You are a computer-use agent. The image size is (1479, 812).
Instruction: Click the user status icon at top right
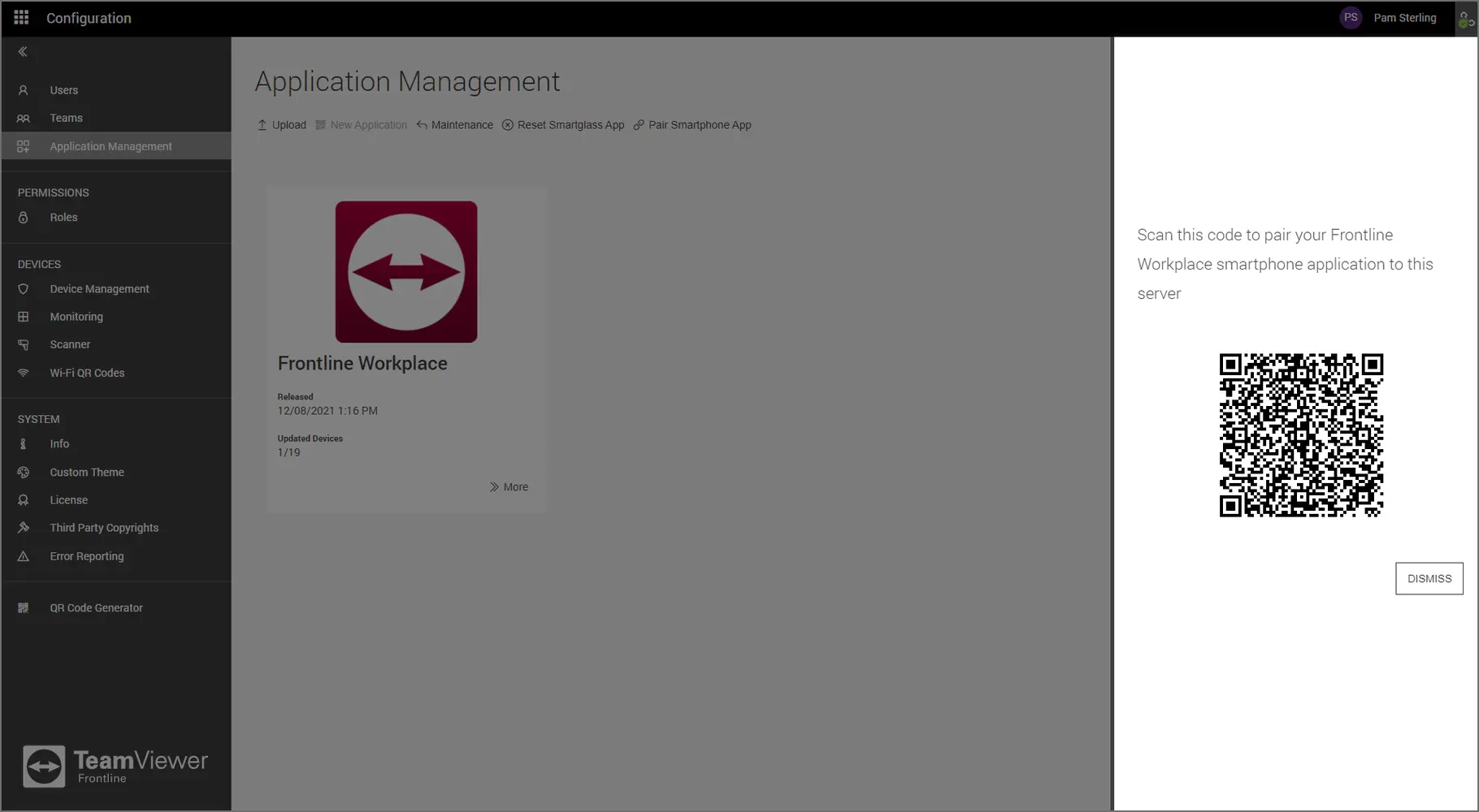coord(1466,19)
